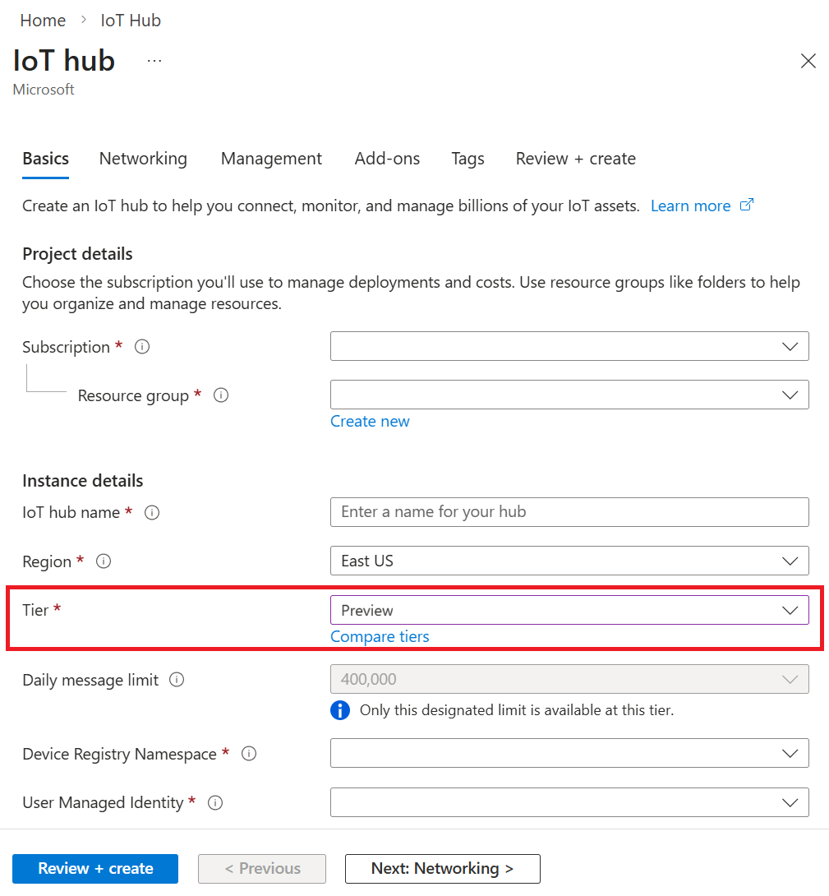Screen dimensions: 829x896
Task: Click Create new under Resource group
Action: point(370,421)
